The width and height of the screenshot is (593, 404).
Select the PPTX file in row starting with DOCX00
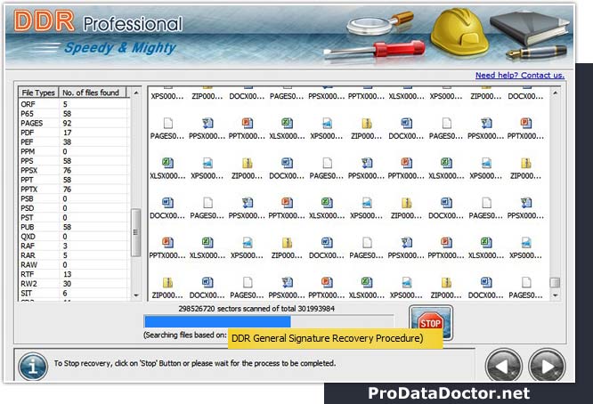287,208
